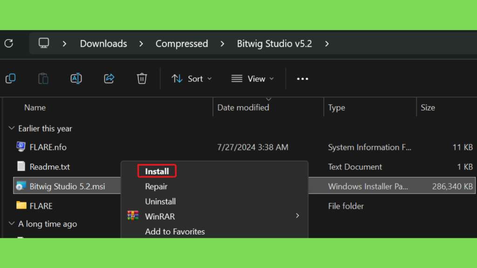
Task: Click Bitwig Studio v5.2 breadcrumb
Action: point(274,44)
